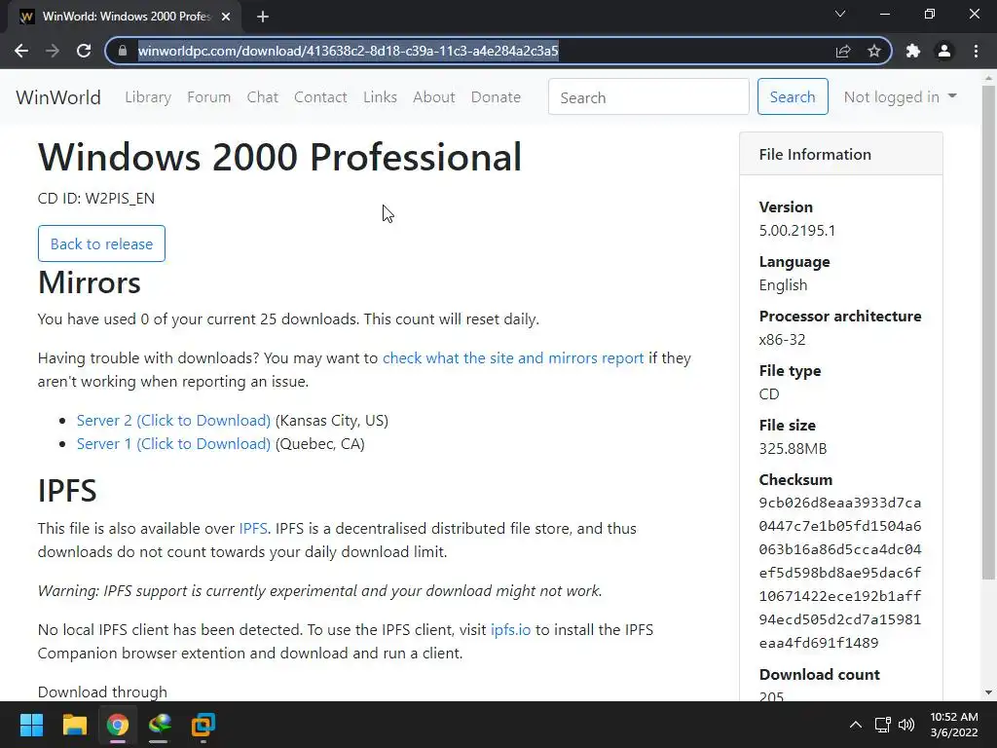Screen dimensions: 997x748
Task: Click the file size value 325.88MB
Action: pyautogui.click(x=793, y=448)
